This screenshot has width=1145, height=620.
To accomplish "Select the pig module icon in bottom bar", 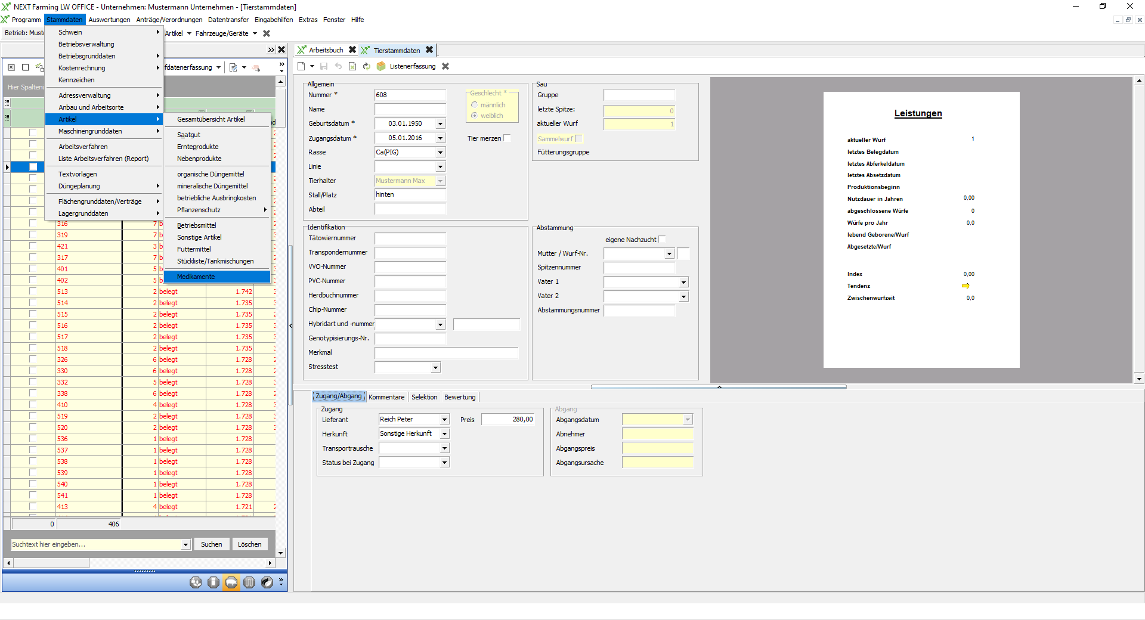I will [x=231, y=582].
